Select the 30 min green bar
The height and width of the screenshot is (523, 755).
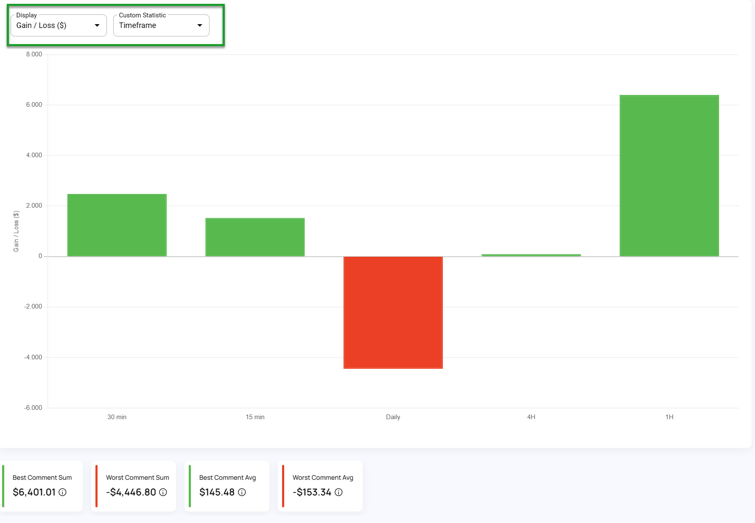click(117, 225)
